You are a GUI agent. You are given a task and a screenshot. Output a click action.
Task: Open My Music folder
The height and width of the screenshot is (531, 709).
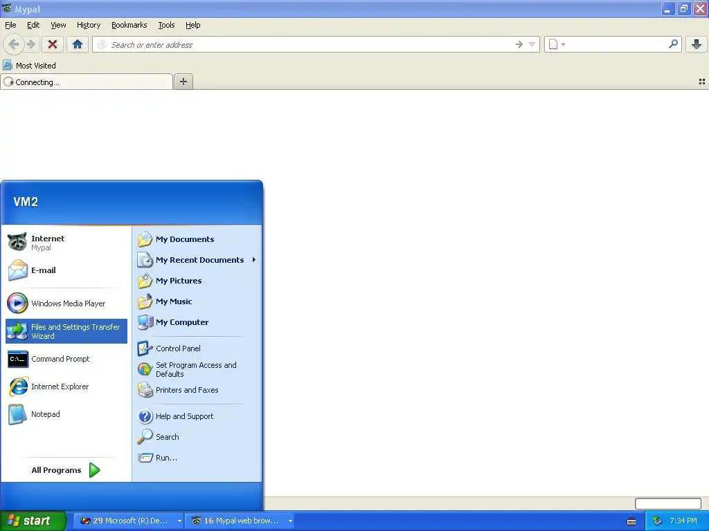pos(197,301)
